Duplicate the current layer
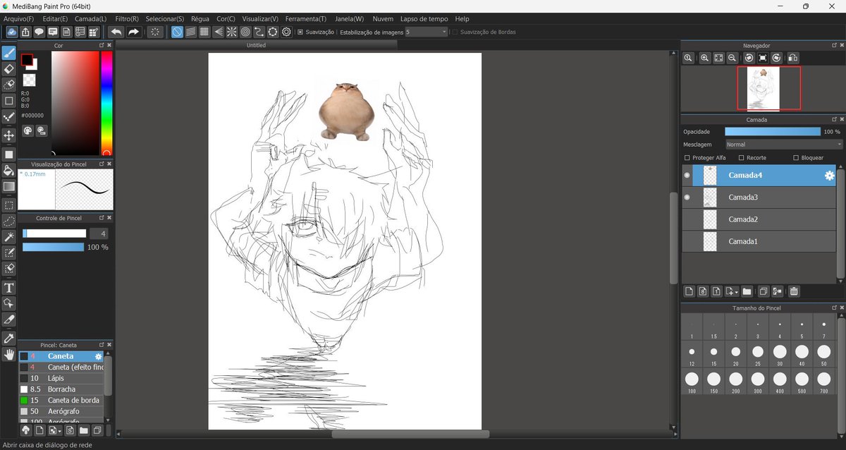This screenshot has width=846, height=450. click(763, 291)
